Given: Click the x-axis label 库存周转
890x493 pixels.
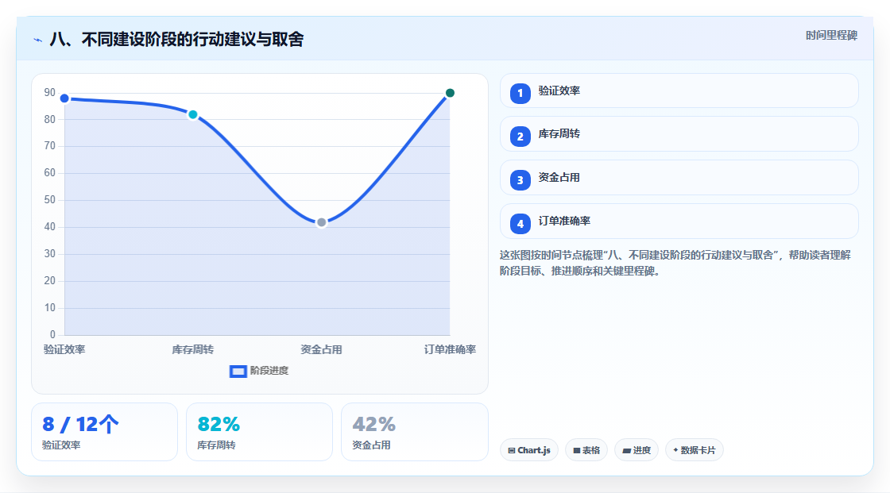Looking at the screenshot, I should coord(193,349).
